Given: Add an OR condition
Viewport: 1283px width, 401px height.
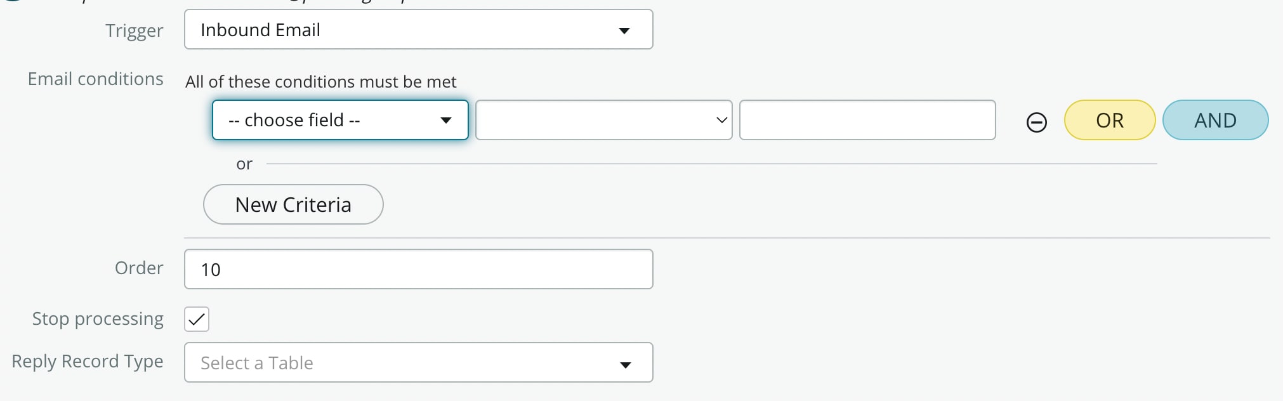Looking at the screenshot, I should pos(1110,120).
